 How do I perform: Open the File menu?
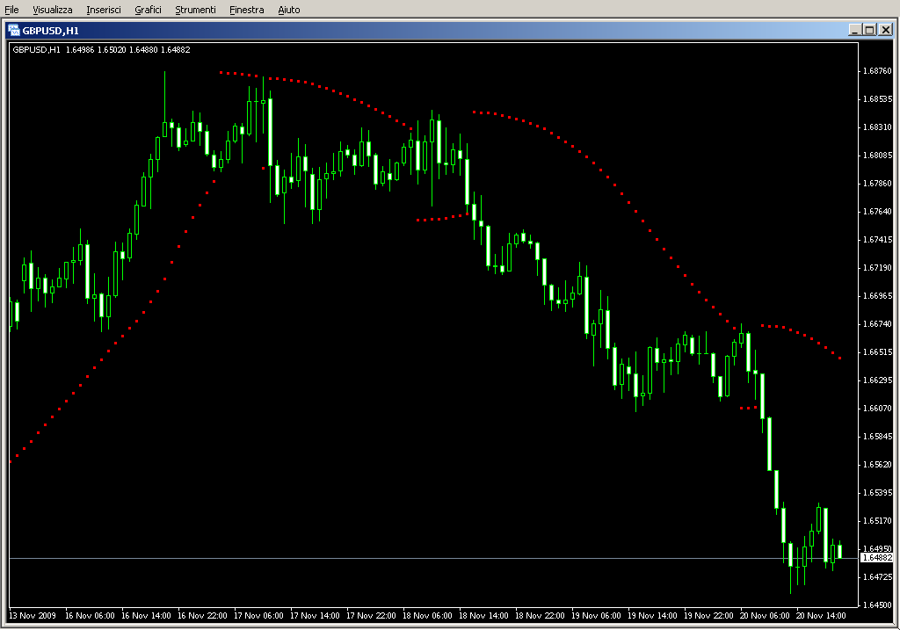coord(11,10)
